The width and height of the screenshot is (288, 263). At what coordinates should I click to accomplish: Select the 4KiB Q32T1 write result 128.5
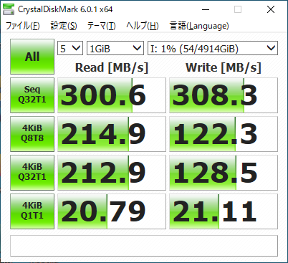point(224,173)
